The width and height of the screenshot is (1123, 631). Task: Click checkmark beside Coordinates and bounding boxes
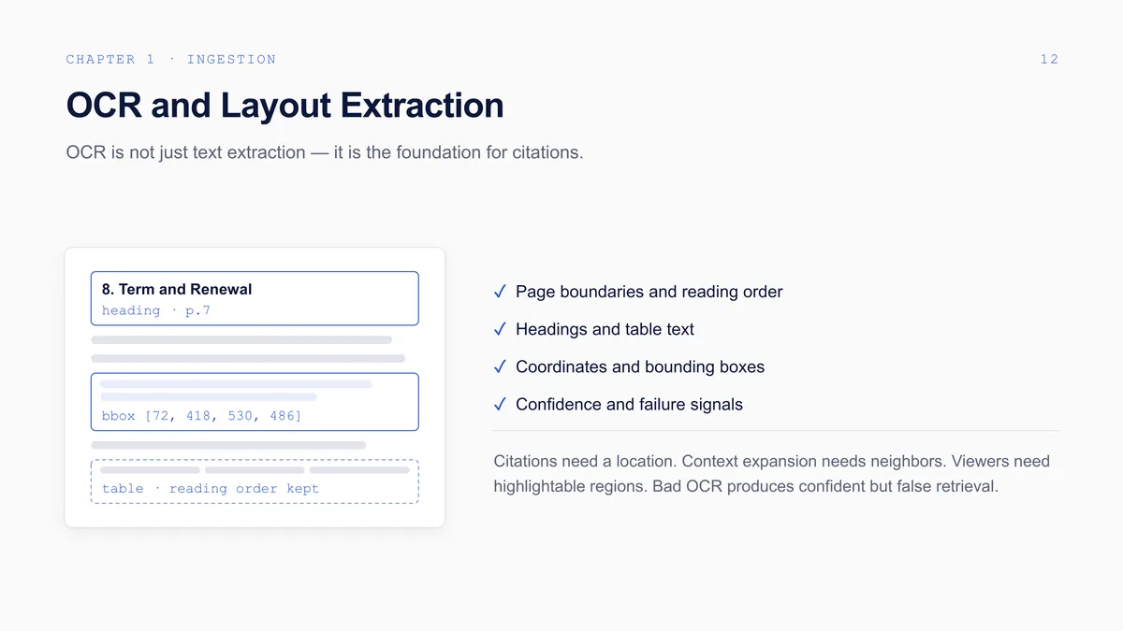coord(500,366)
